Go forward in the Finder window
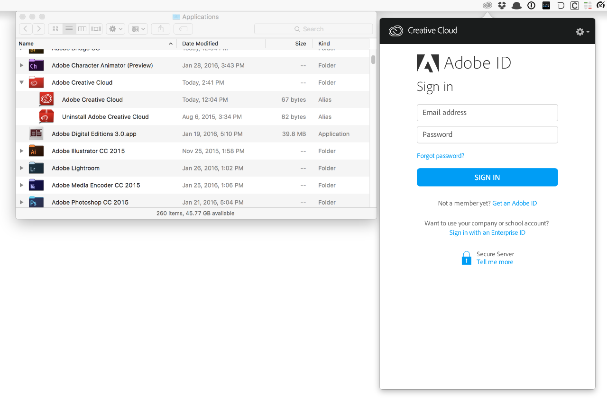607x402 pixels. pyautogui.click(x=39, y=29)
